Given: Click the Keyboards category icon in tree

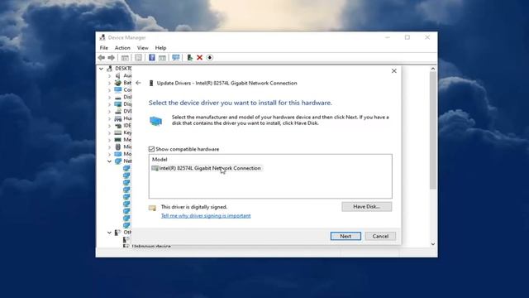Looking at the screenshot, I should [117, 132].
